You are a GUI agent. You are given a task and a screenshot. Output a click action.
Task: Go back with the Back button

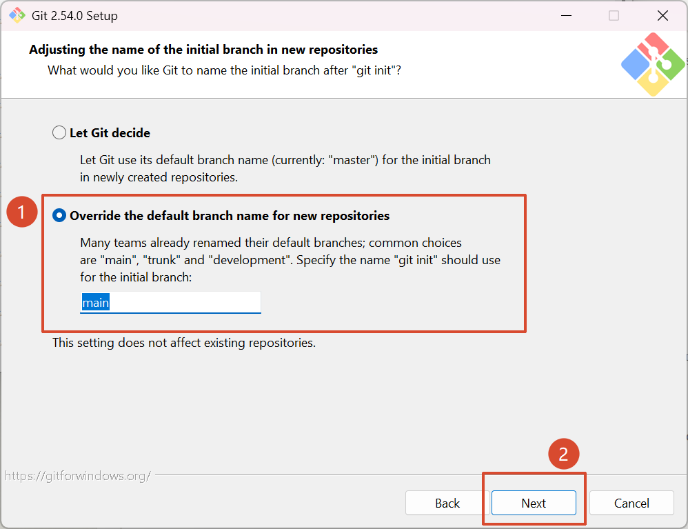click(447, 503)
